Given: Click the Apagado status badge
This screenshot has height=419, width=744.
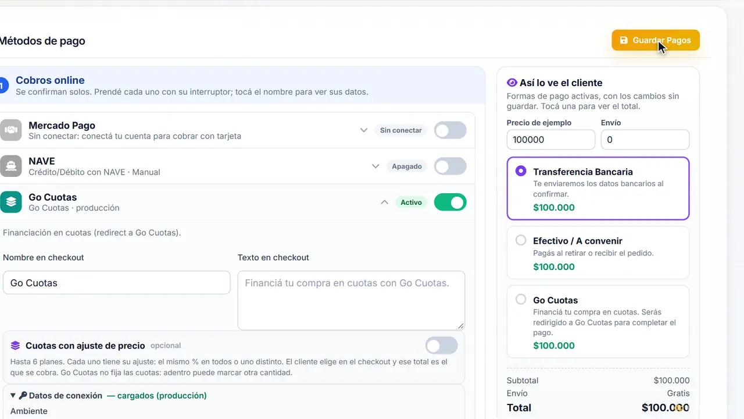Looking at the screenshot, I should 407,166.
